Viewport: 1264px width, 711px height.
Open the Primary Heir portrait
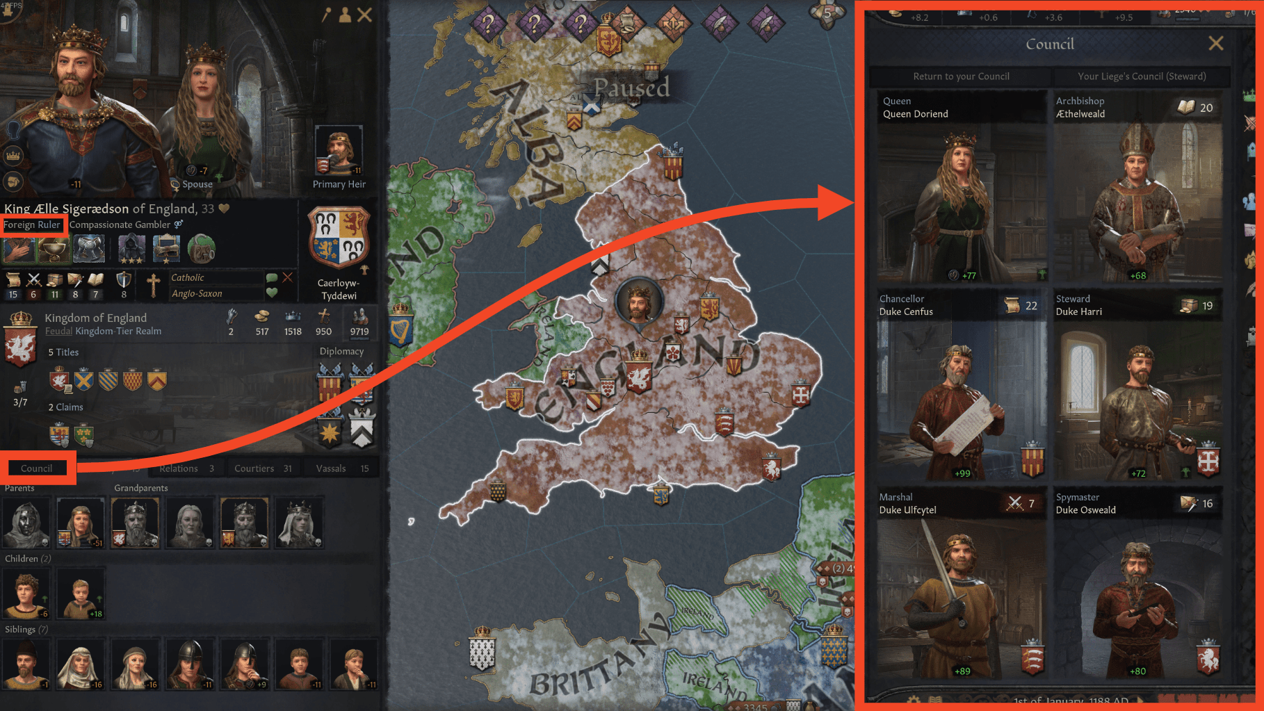point(339,151)
